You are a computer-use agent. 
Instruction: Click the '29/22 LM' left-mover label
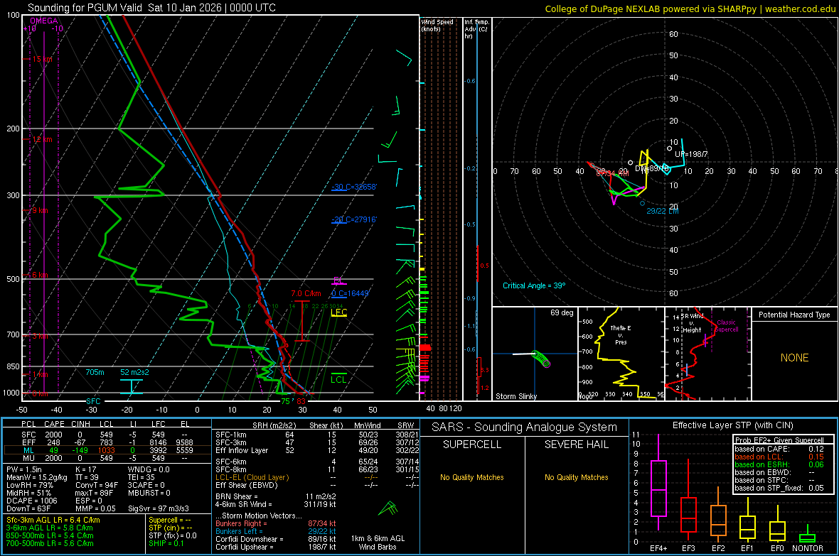click(663, 211)
